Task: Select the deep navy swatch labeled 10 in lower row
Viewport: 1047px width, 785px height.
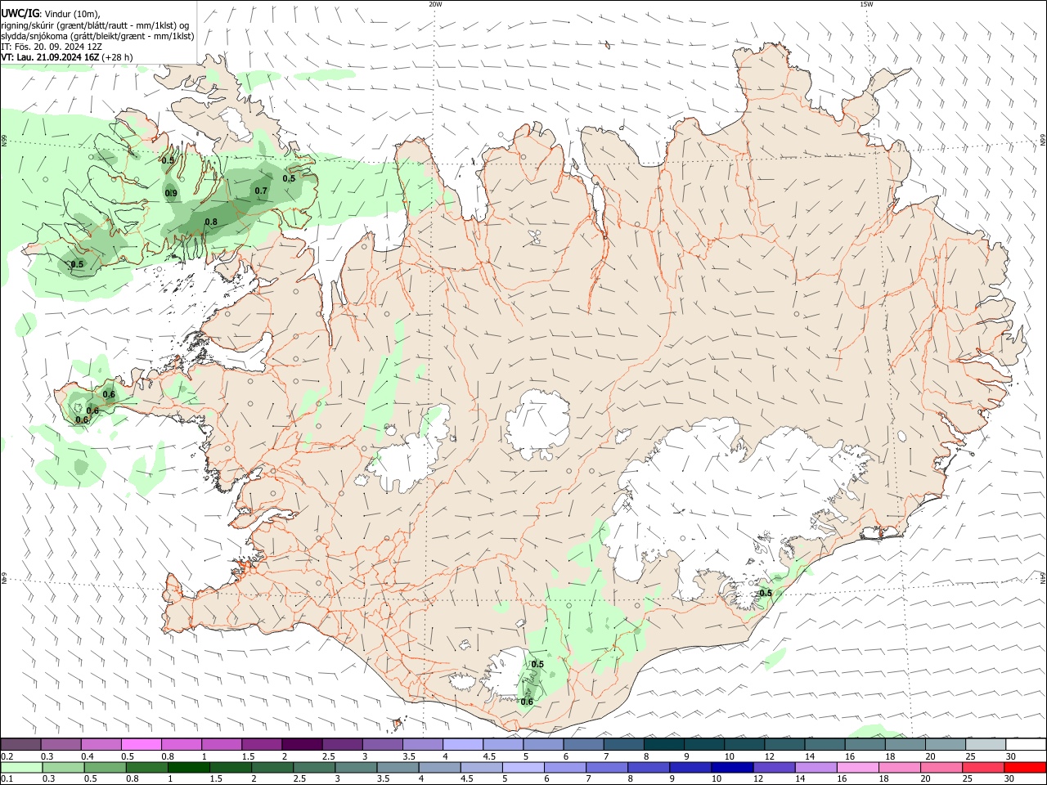Action: (733, 768)
